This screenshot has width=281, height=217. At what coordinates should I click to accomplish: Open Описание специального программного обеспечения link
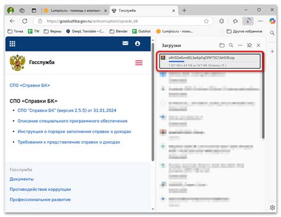coord(72,121)
